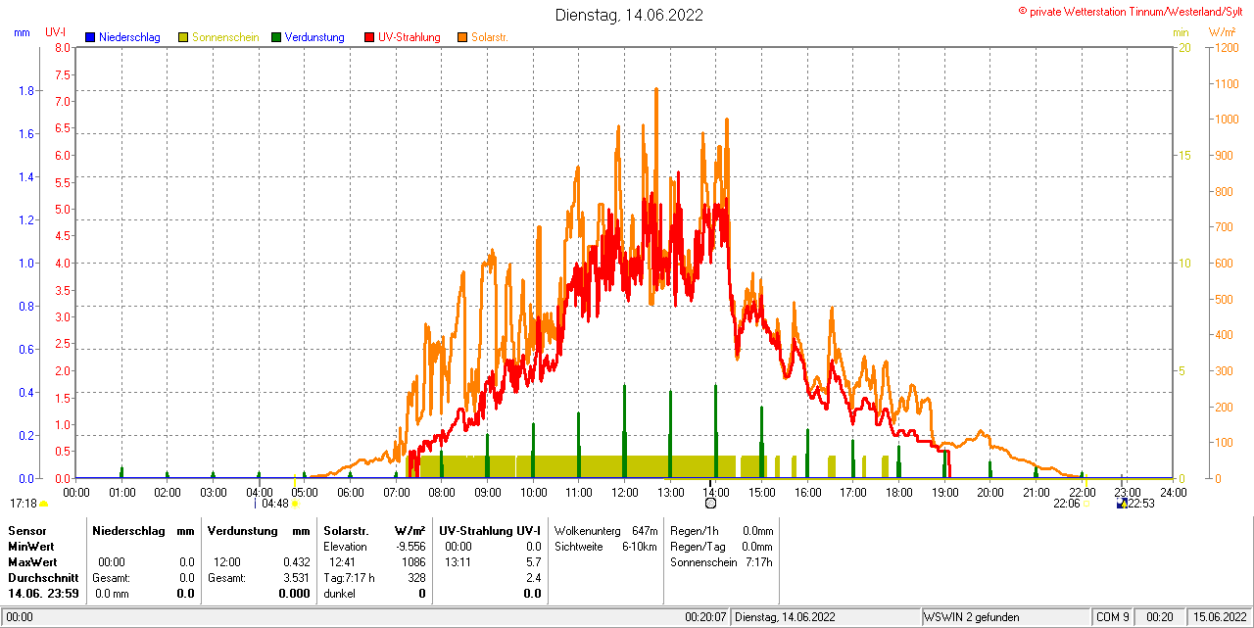
Task: Select the Verdunstung legend label
Action: coord(314,37)
